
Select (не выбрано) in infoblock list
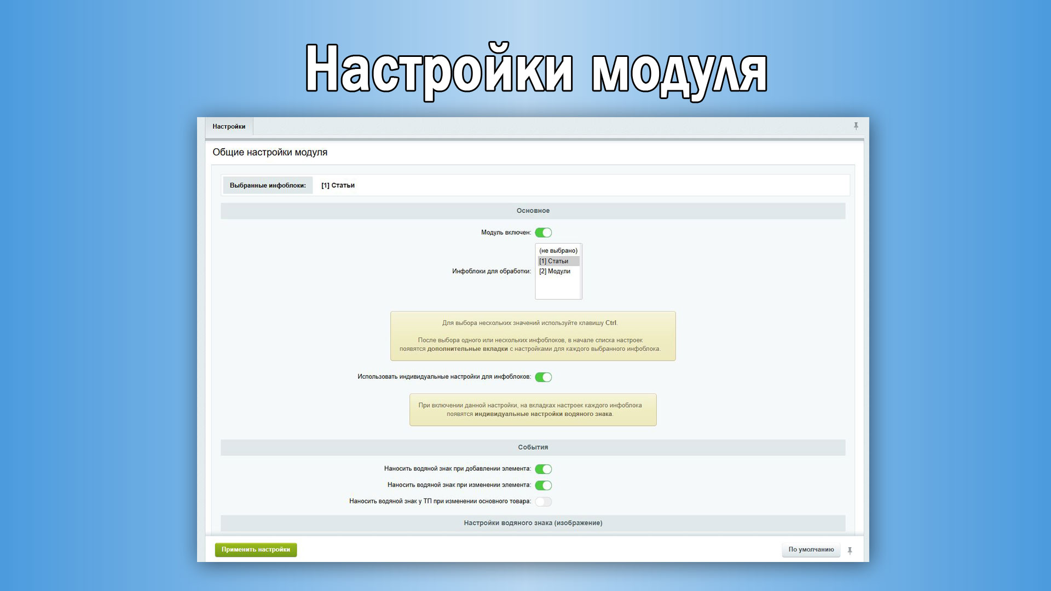558,251
